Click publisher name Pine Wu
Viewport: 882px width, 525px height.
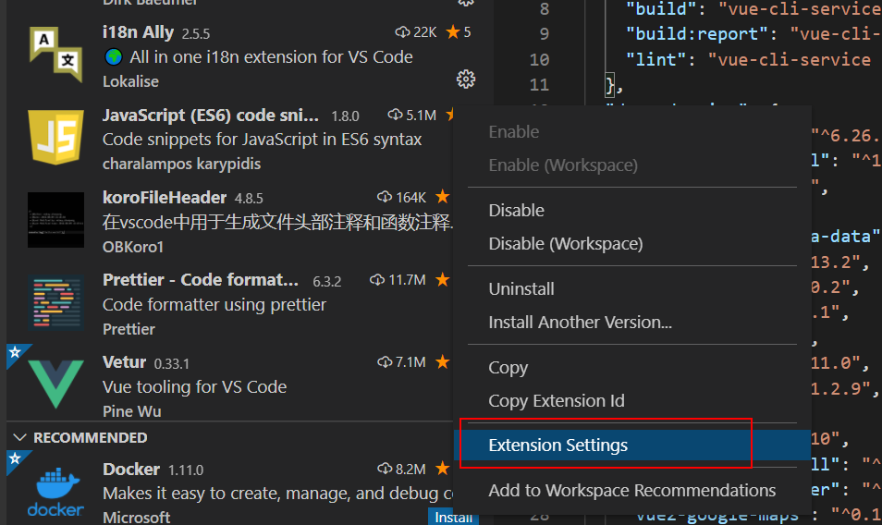coord(131,411)
